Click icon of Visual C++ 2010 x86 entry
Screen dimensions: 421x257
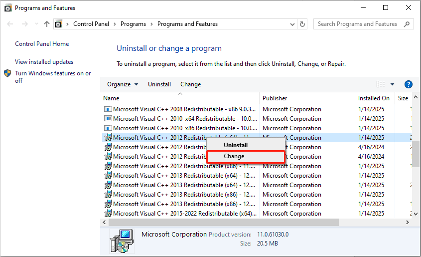point(108,128)
